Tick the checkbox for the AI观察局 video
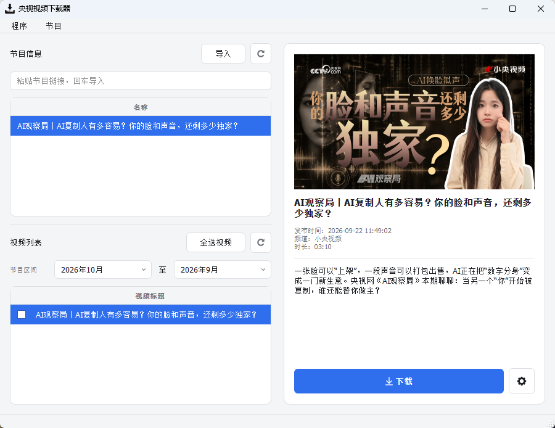Image resolution: width=555 pixels, height=428 pixels. (x=22, y=315)
